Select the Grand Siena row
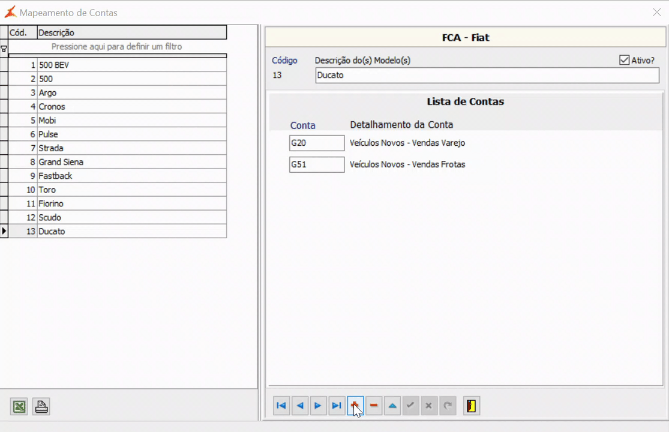 click(118, 162)
